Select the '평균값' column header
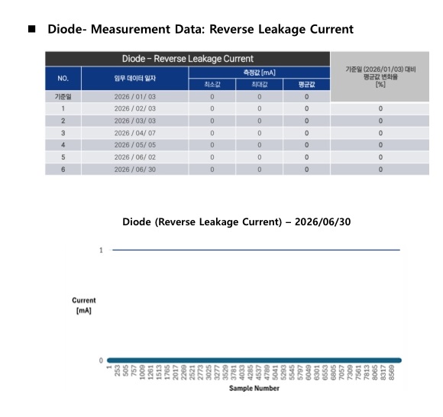The height and width of the screenshot is (417, 443). 306,85
